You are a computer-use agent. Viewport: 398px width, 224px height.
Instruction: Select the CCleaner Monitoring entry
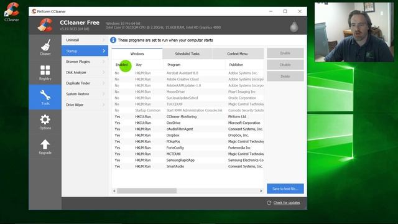tap(188, 116)
